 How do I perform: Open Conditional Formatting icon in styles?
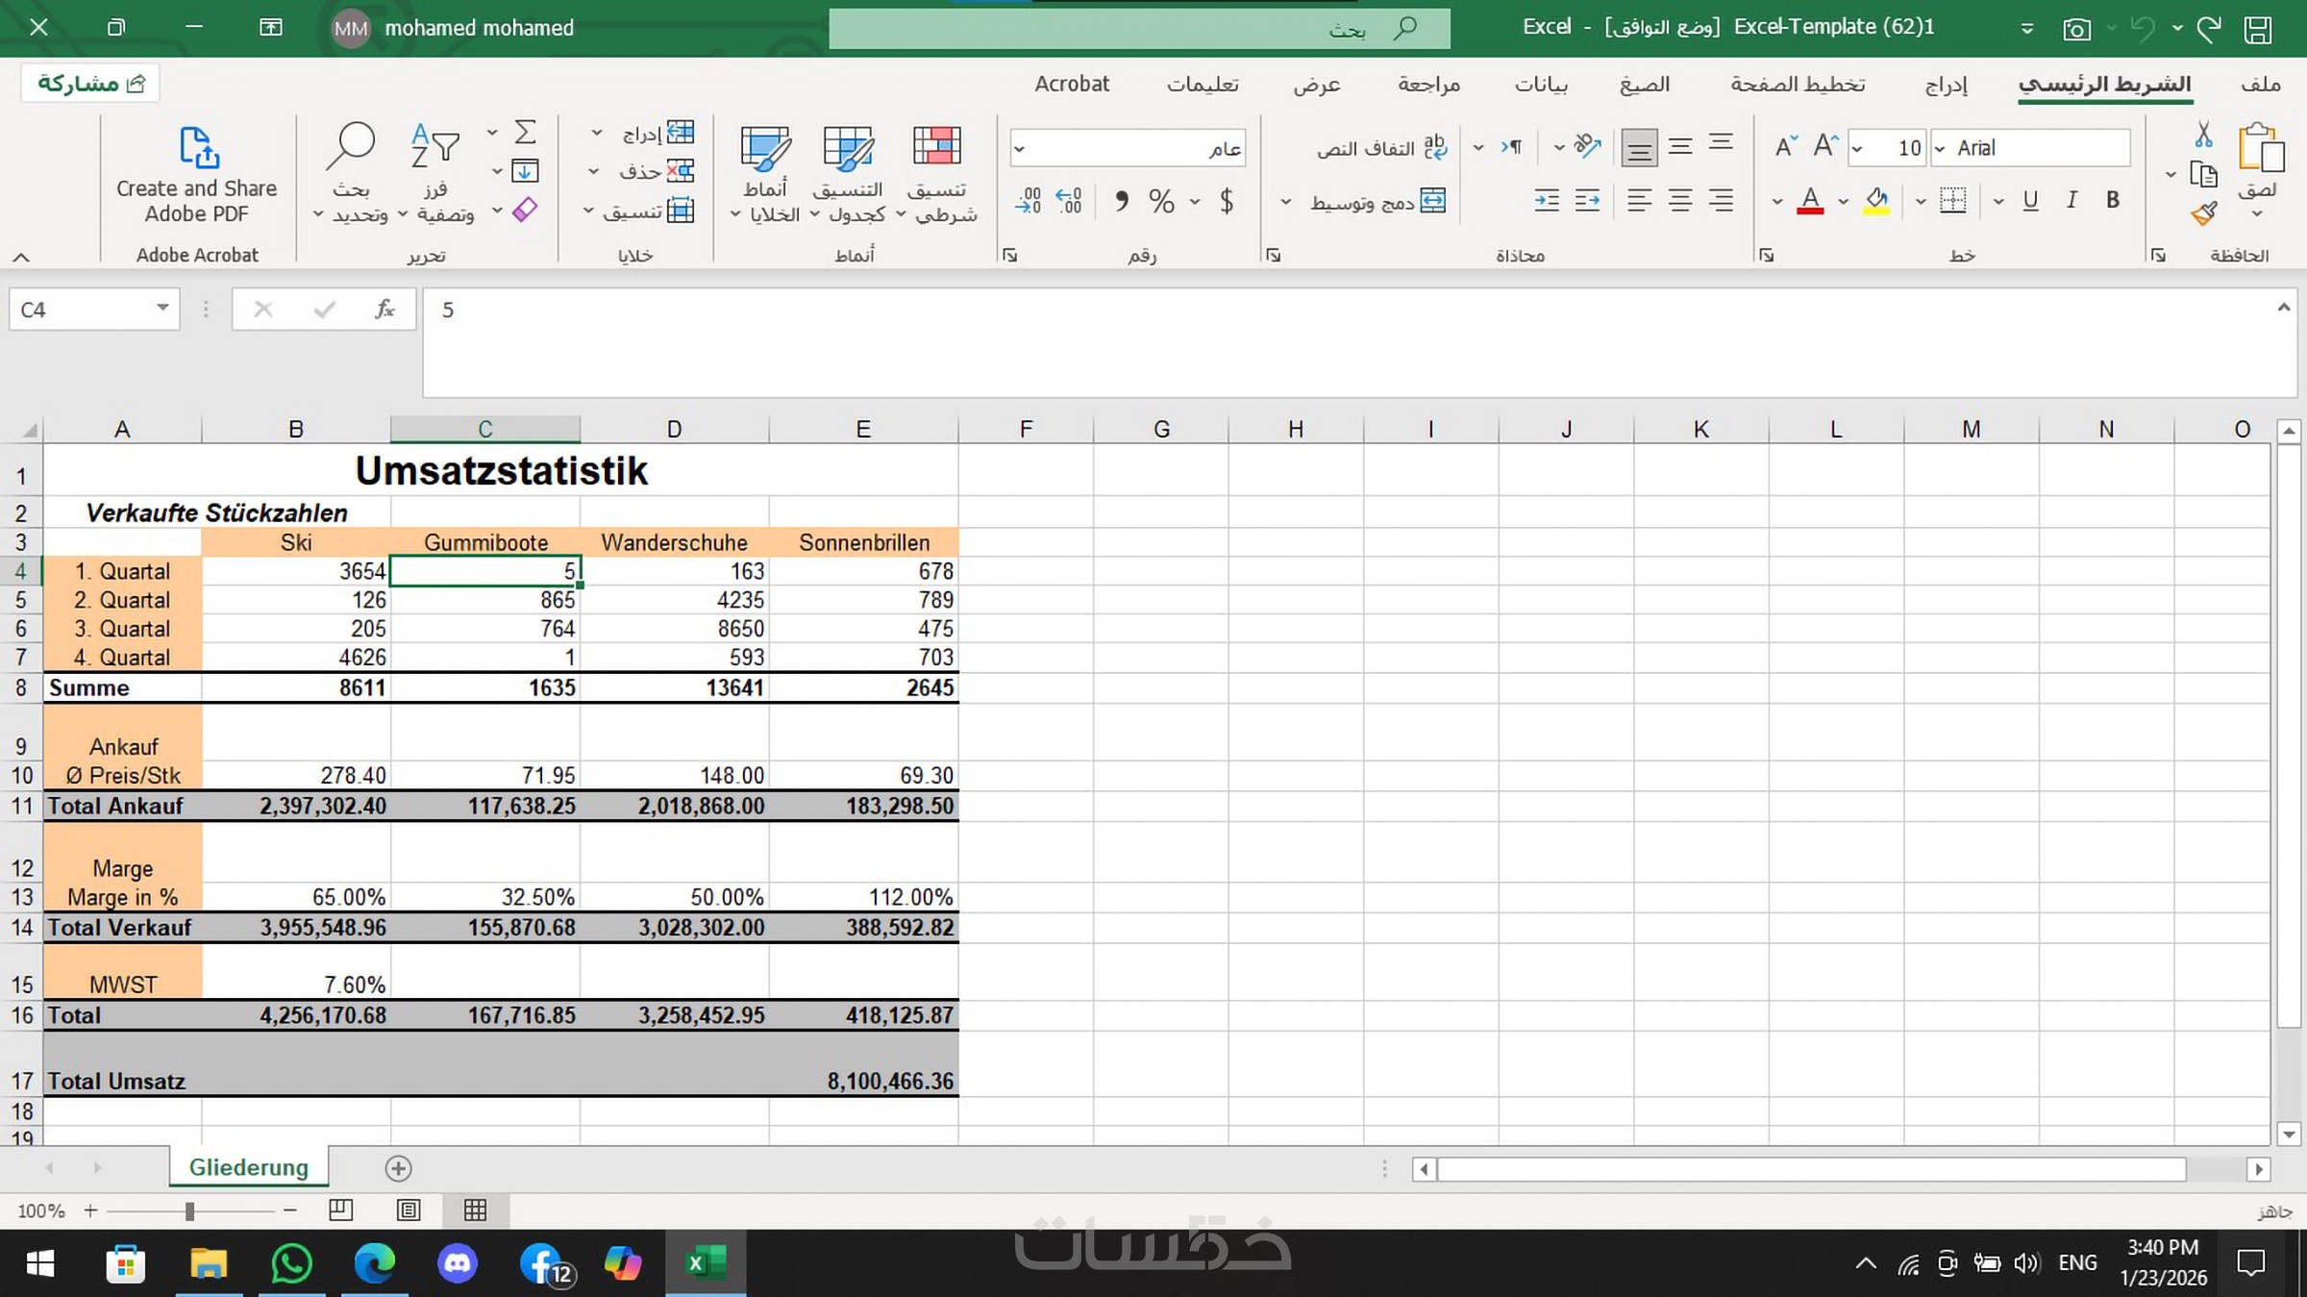(x=936, y=147)
